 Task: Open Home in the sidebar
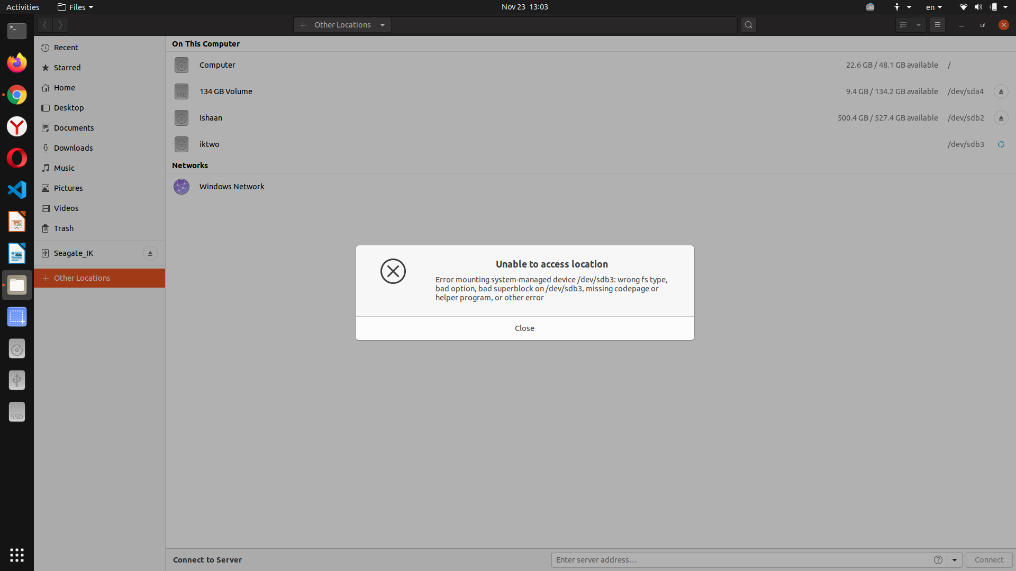tap(99, 88)
